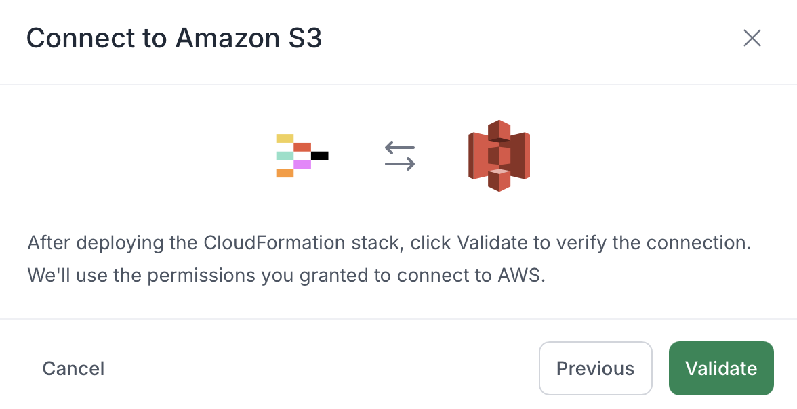Click the multicolored blocks app logo
The height and width of the screenshot is (409, 797).
(x=302, y=156)
